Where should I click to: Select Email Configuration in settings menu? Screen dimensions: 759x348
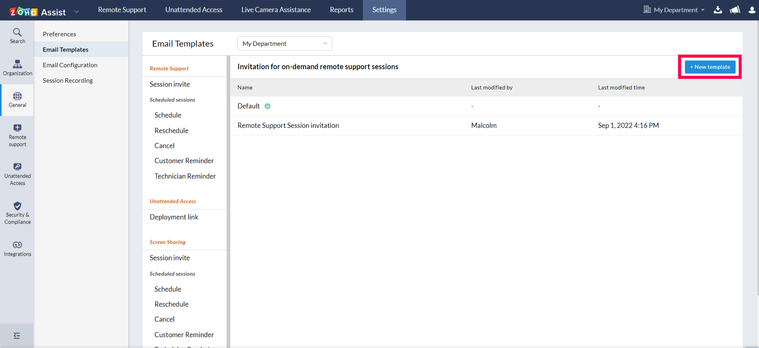coord(70,65)
